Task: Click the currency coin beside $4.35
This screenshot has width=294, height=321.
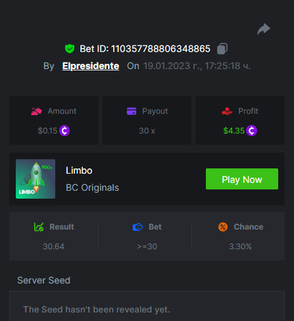Action: pos(251,131)
